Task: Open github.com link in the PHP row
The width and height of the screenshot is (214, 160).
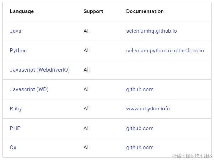Action: pyautogui.click(x=140, y=128)
